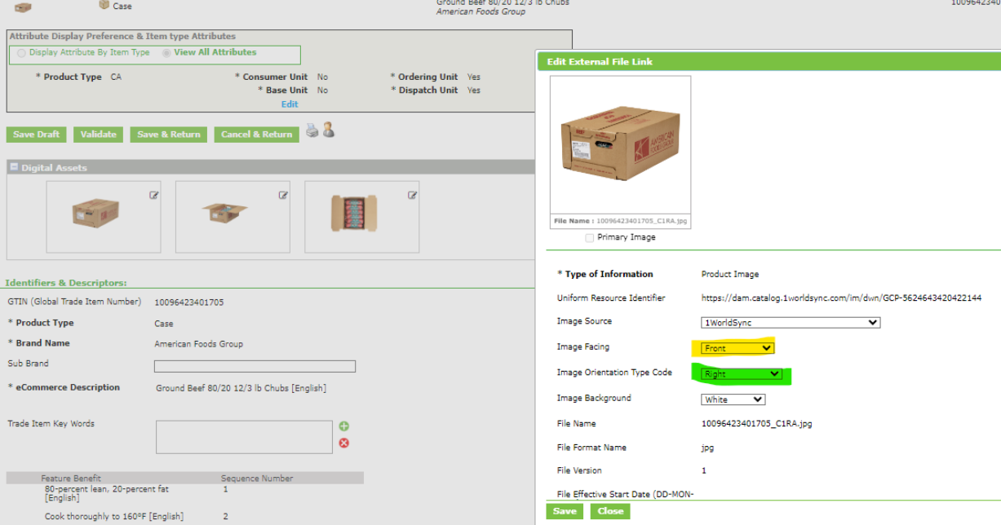Viewport: 1001px width, 525px height.
Task: Open the edit pencil on the first digital asset
Action: tap(152, 195)
